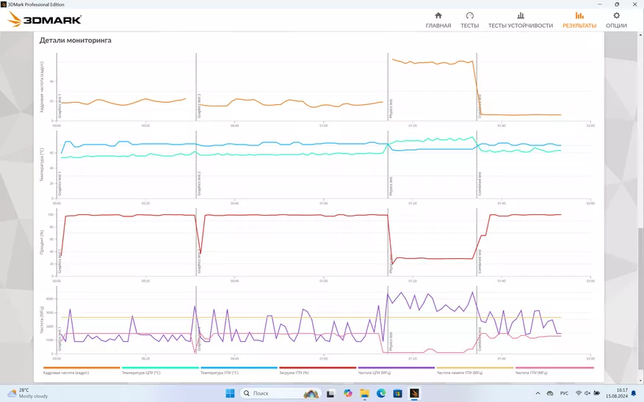Toggle Кадровая частота legend series
The image size is (644, 402).
[66, 373]
